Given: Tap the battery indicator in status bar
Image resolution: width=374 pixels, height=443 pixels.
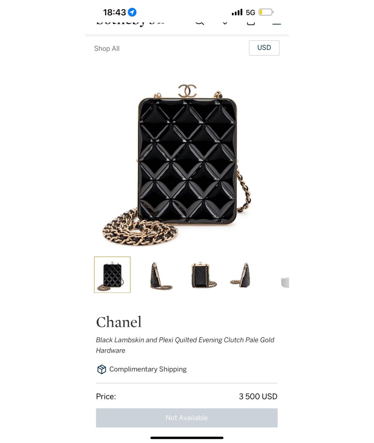Looking at the screenshot, I should pos(266,12).
